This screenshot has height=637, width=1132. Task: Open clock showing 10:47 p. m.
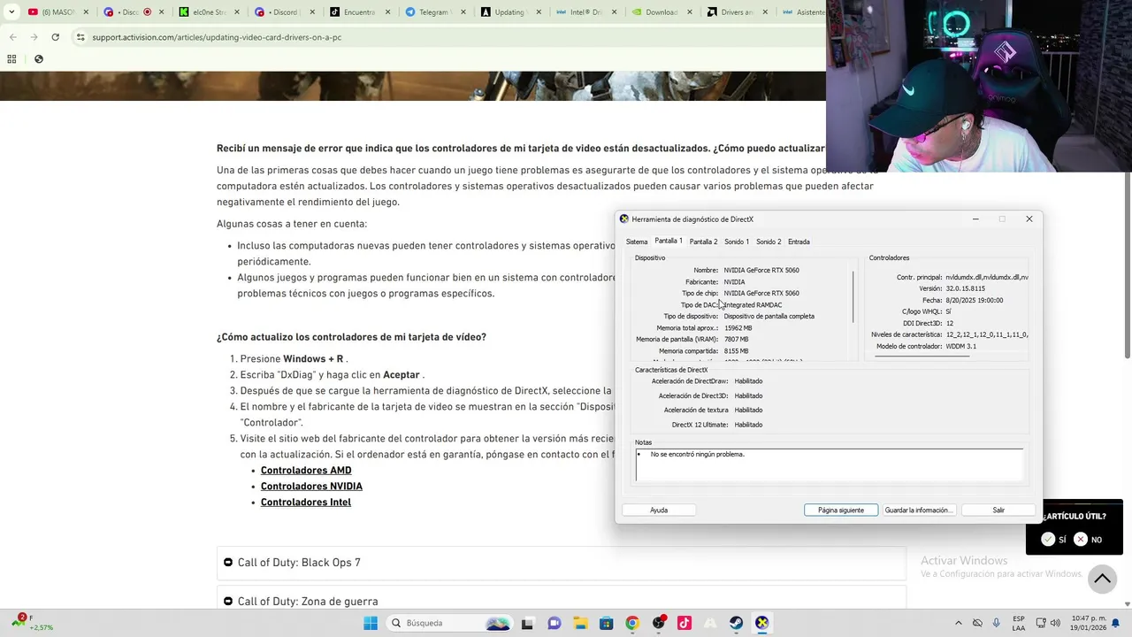(1089, 623)
